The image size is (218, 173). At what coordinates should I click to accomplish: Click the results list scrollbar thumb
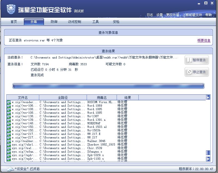click(x=208, y=153)
